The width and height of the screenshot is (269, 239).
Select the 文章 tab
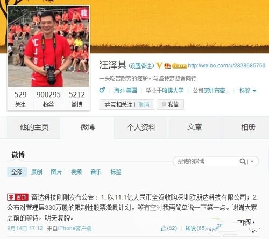(195, 127)
